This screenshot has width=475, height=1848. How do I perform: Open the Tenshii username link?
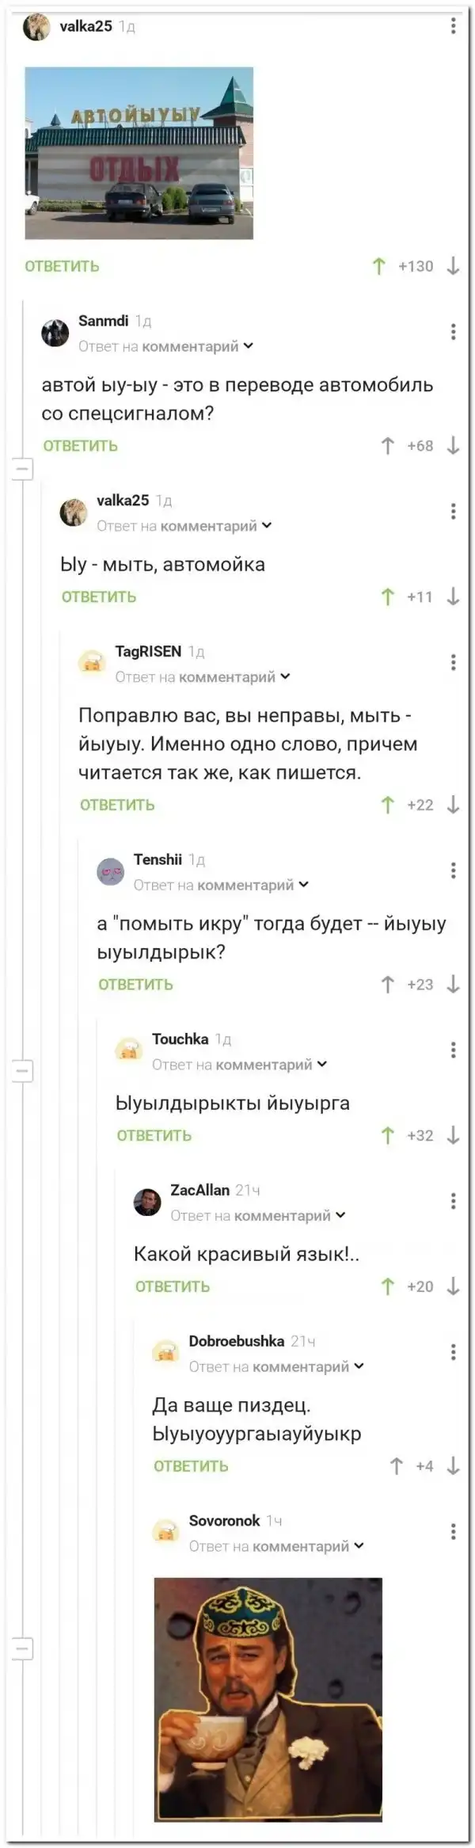point(158,859)
